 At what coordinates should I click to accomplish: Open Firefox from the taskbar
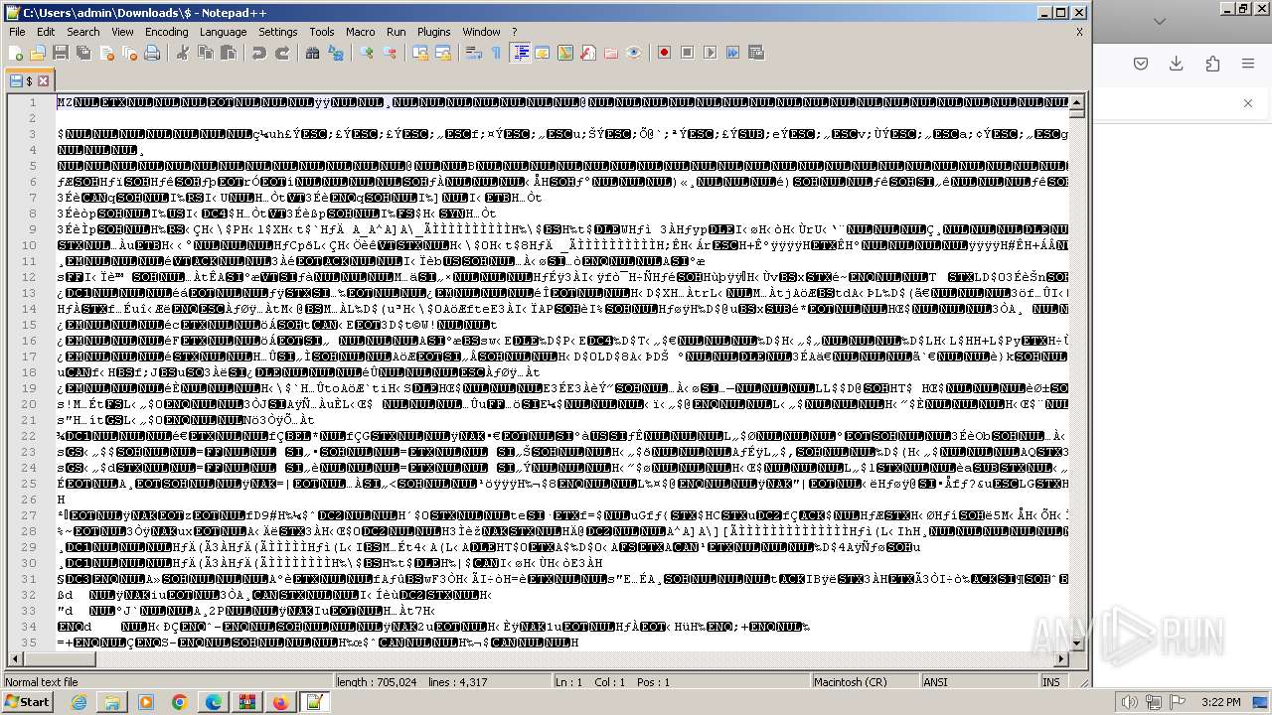coord(280,702)
